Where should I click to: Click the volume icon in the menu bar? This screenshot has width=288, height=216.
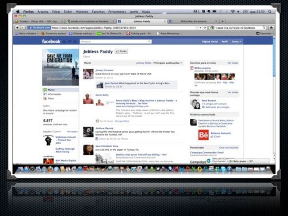(x=238, y=11)
